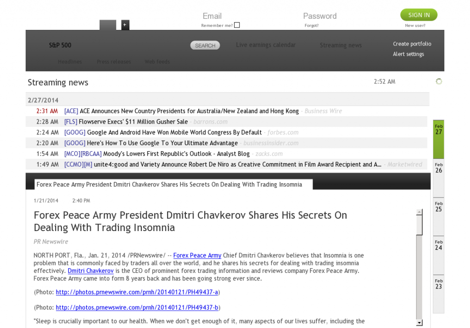Open Here's How To Use Google headline
Screen dimensions: 470x328
pos(162,143)
